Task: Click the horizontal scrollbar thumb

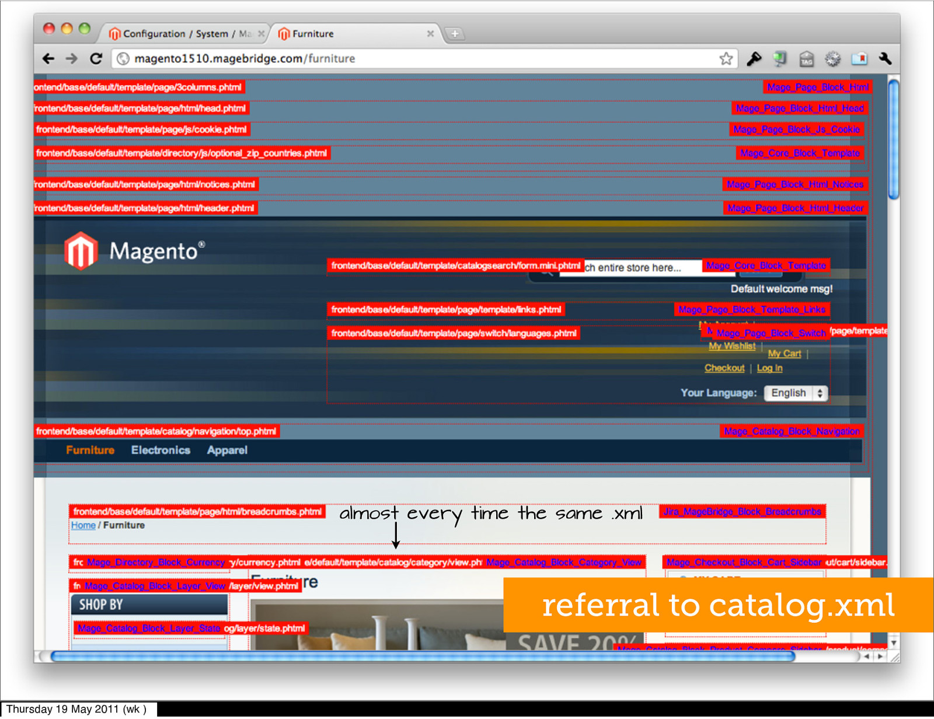Action: click(x=423, y=656)
